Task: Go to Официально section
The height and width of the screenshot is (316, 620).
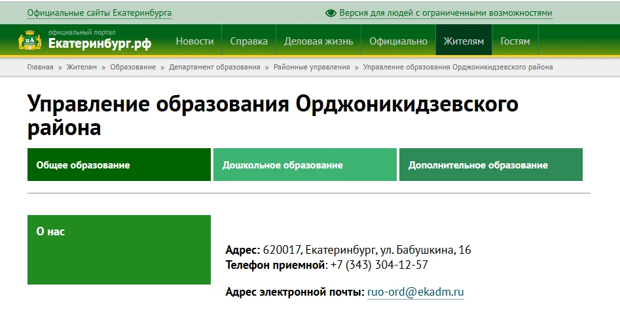Action: 398,41
